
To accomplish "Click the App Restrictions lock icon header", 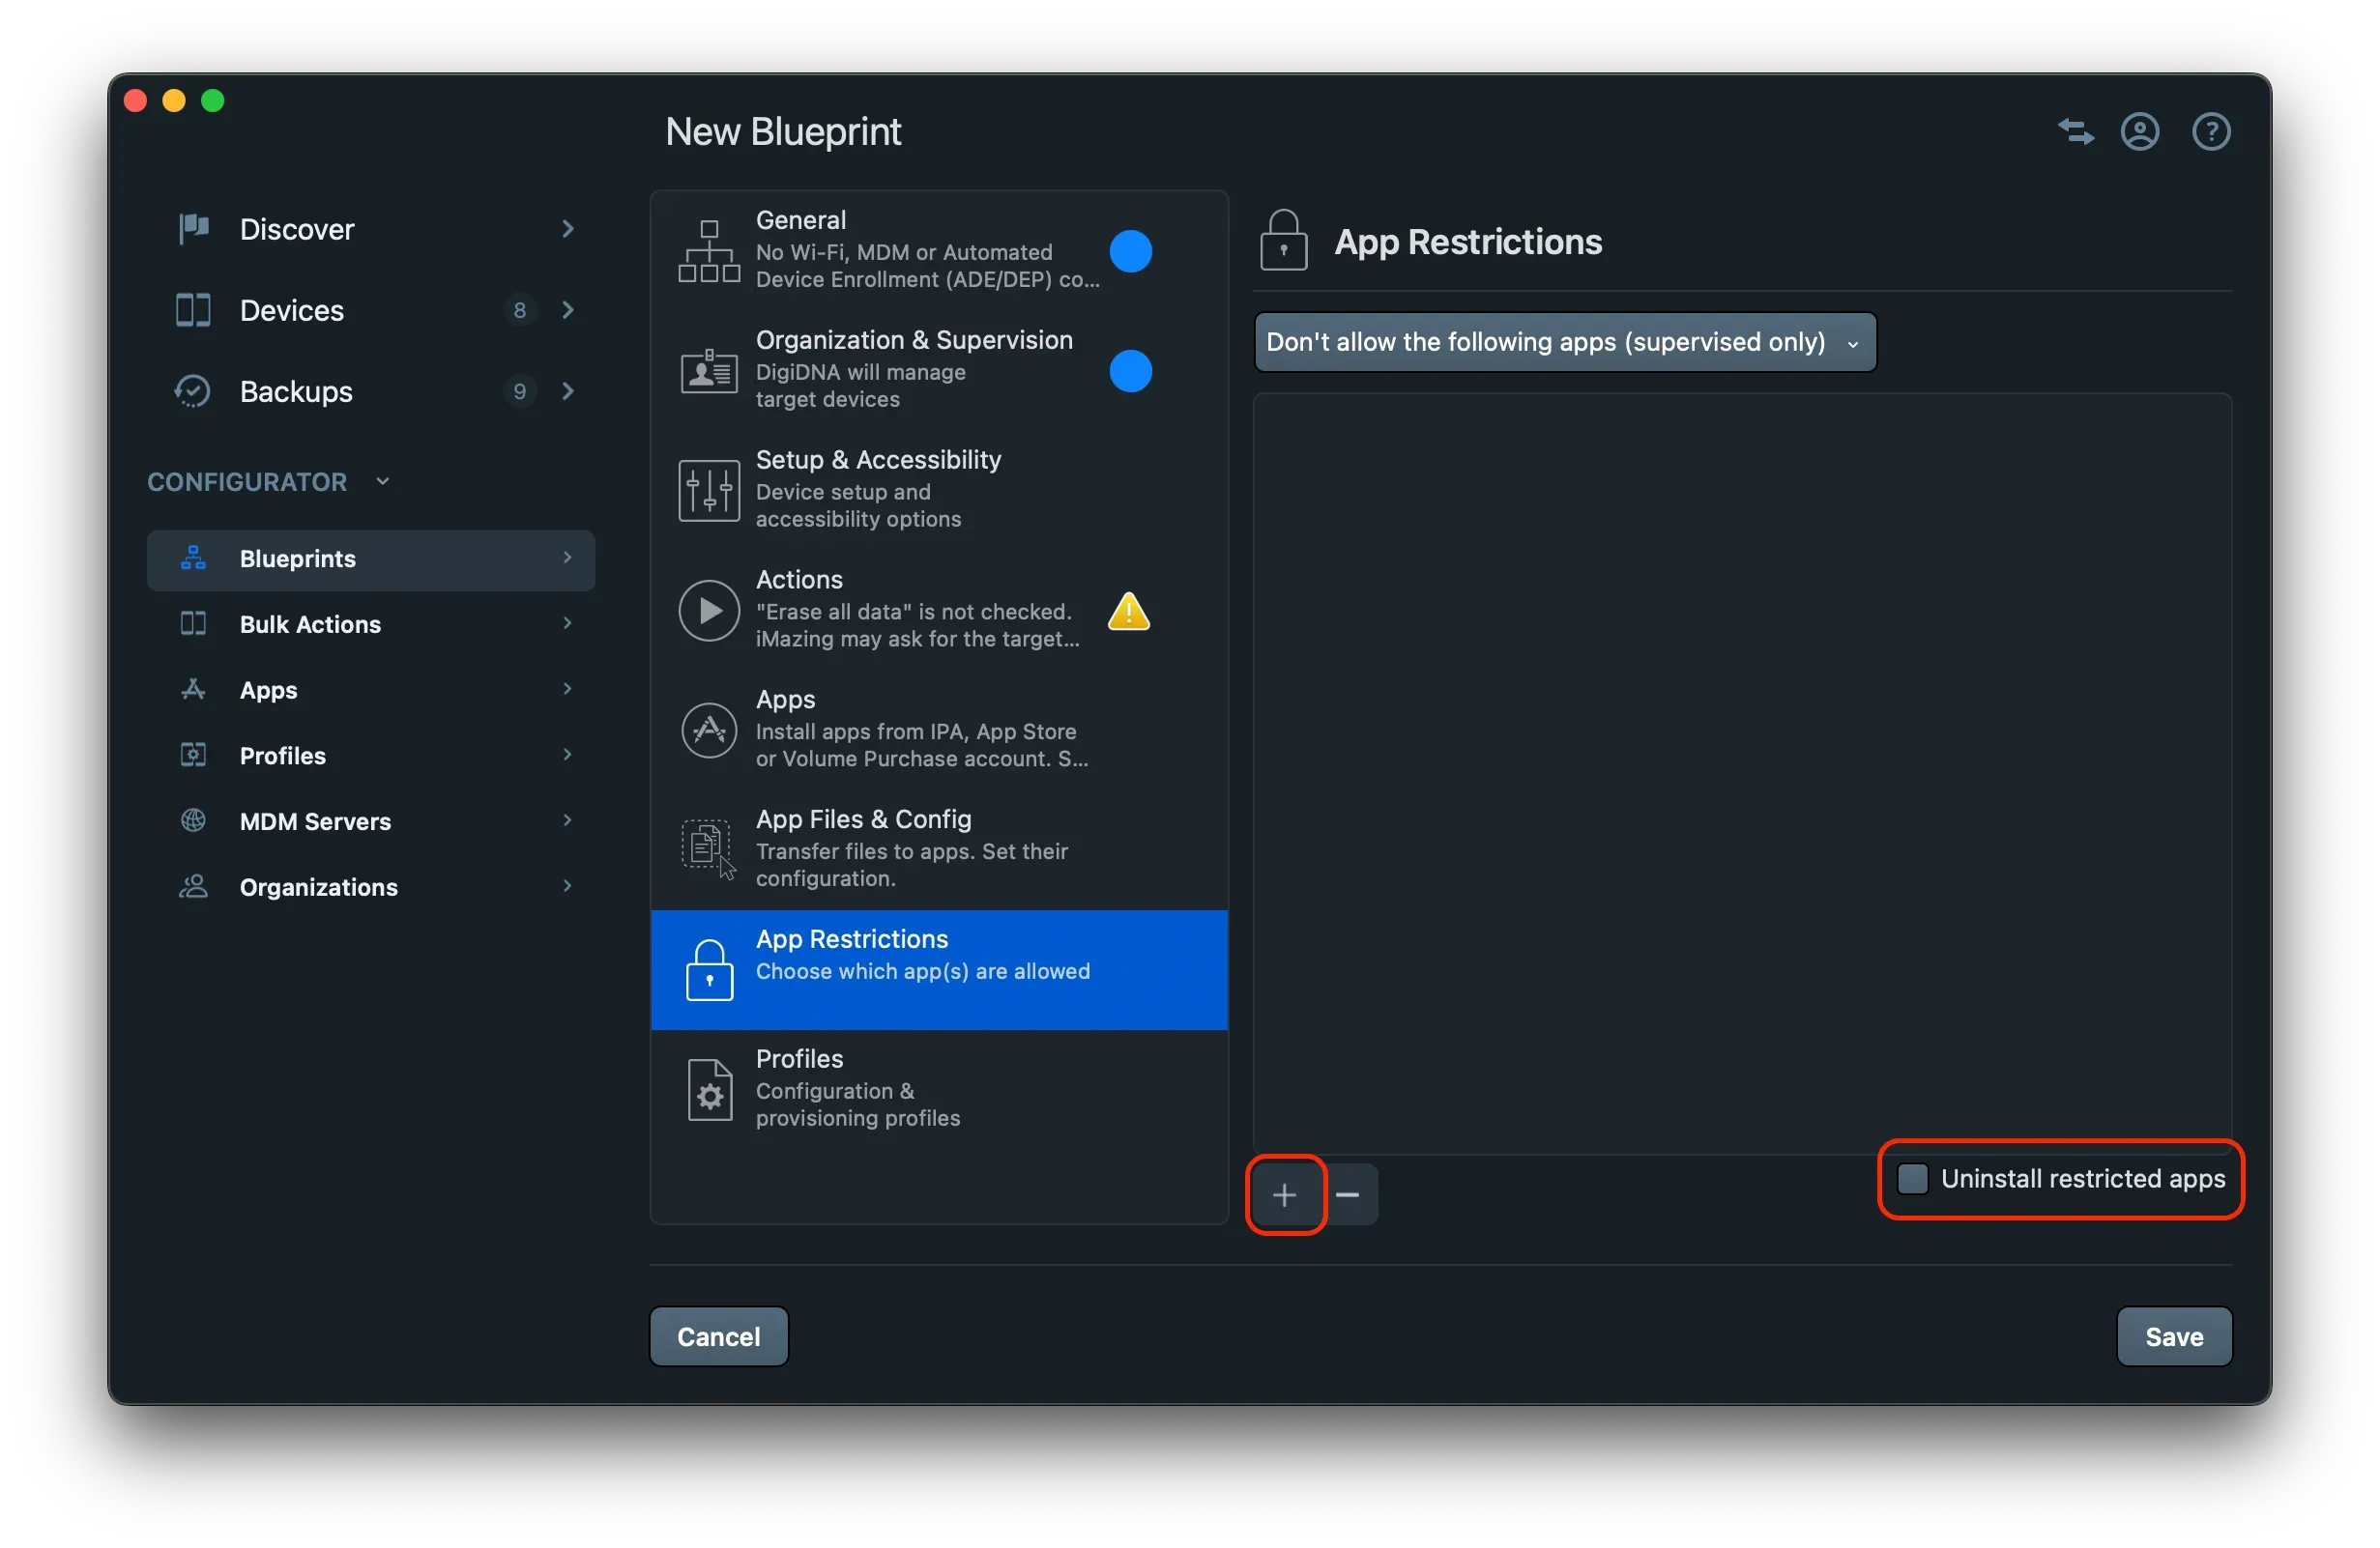I will (x=1283, y=239).
